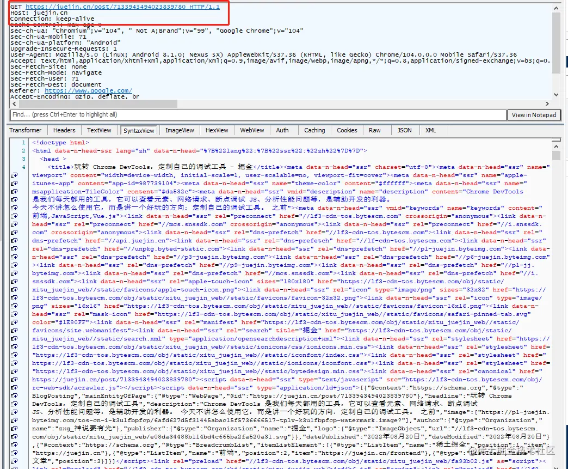
Task: Show the WebView tab
Action: click(252, 130)
